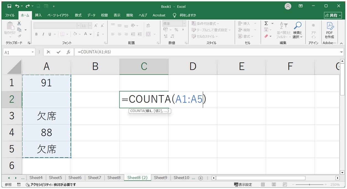
Task: Switch to Page Layout view in the status bar
Action: pyautogui.click(x=274, y=185)
